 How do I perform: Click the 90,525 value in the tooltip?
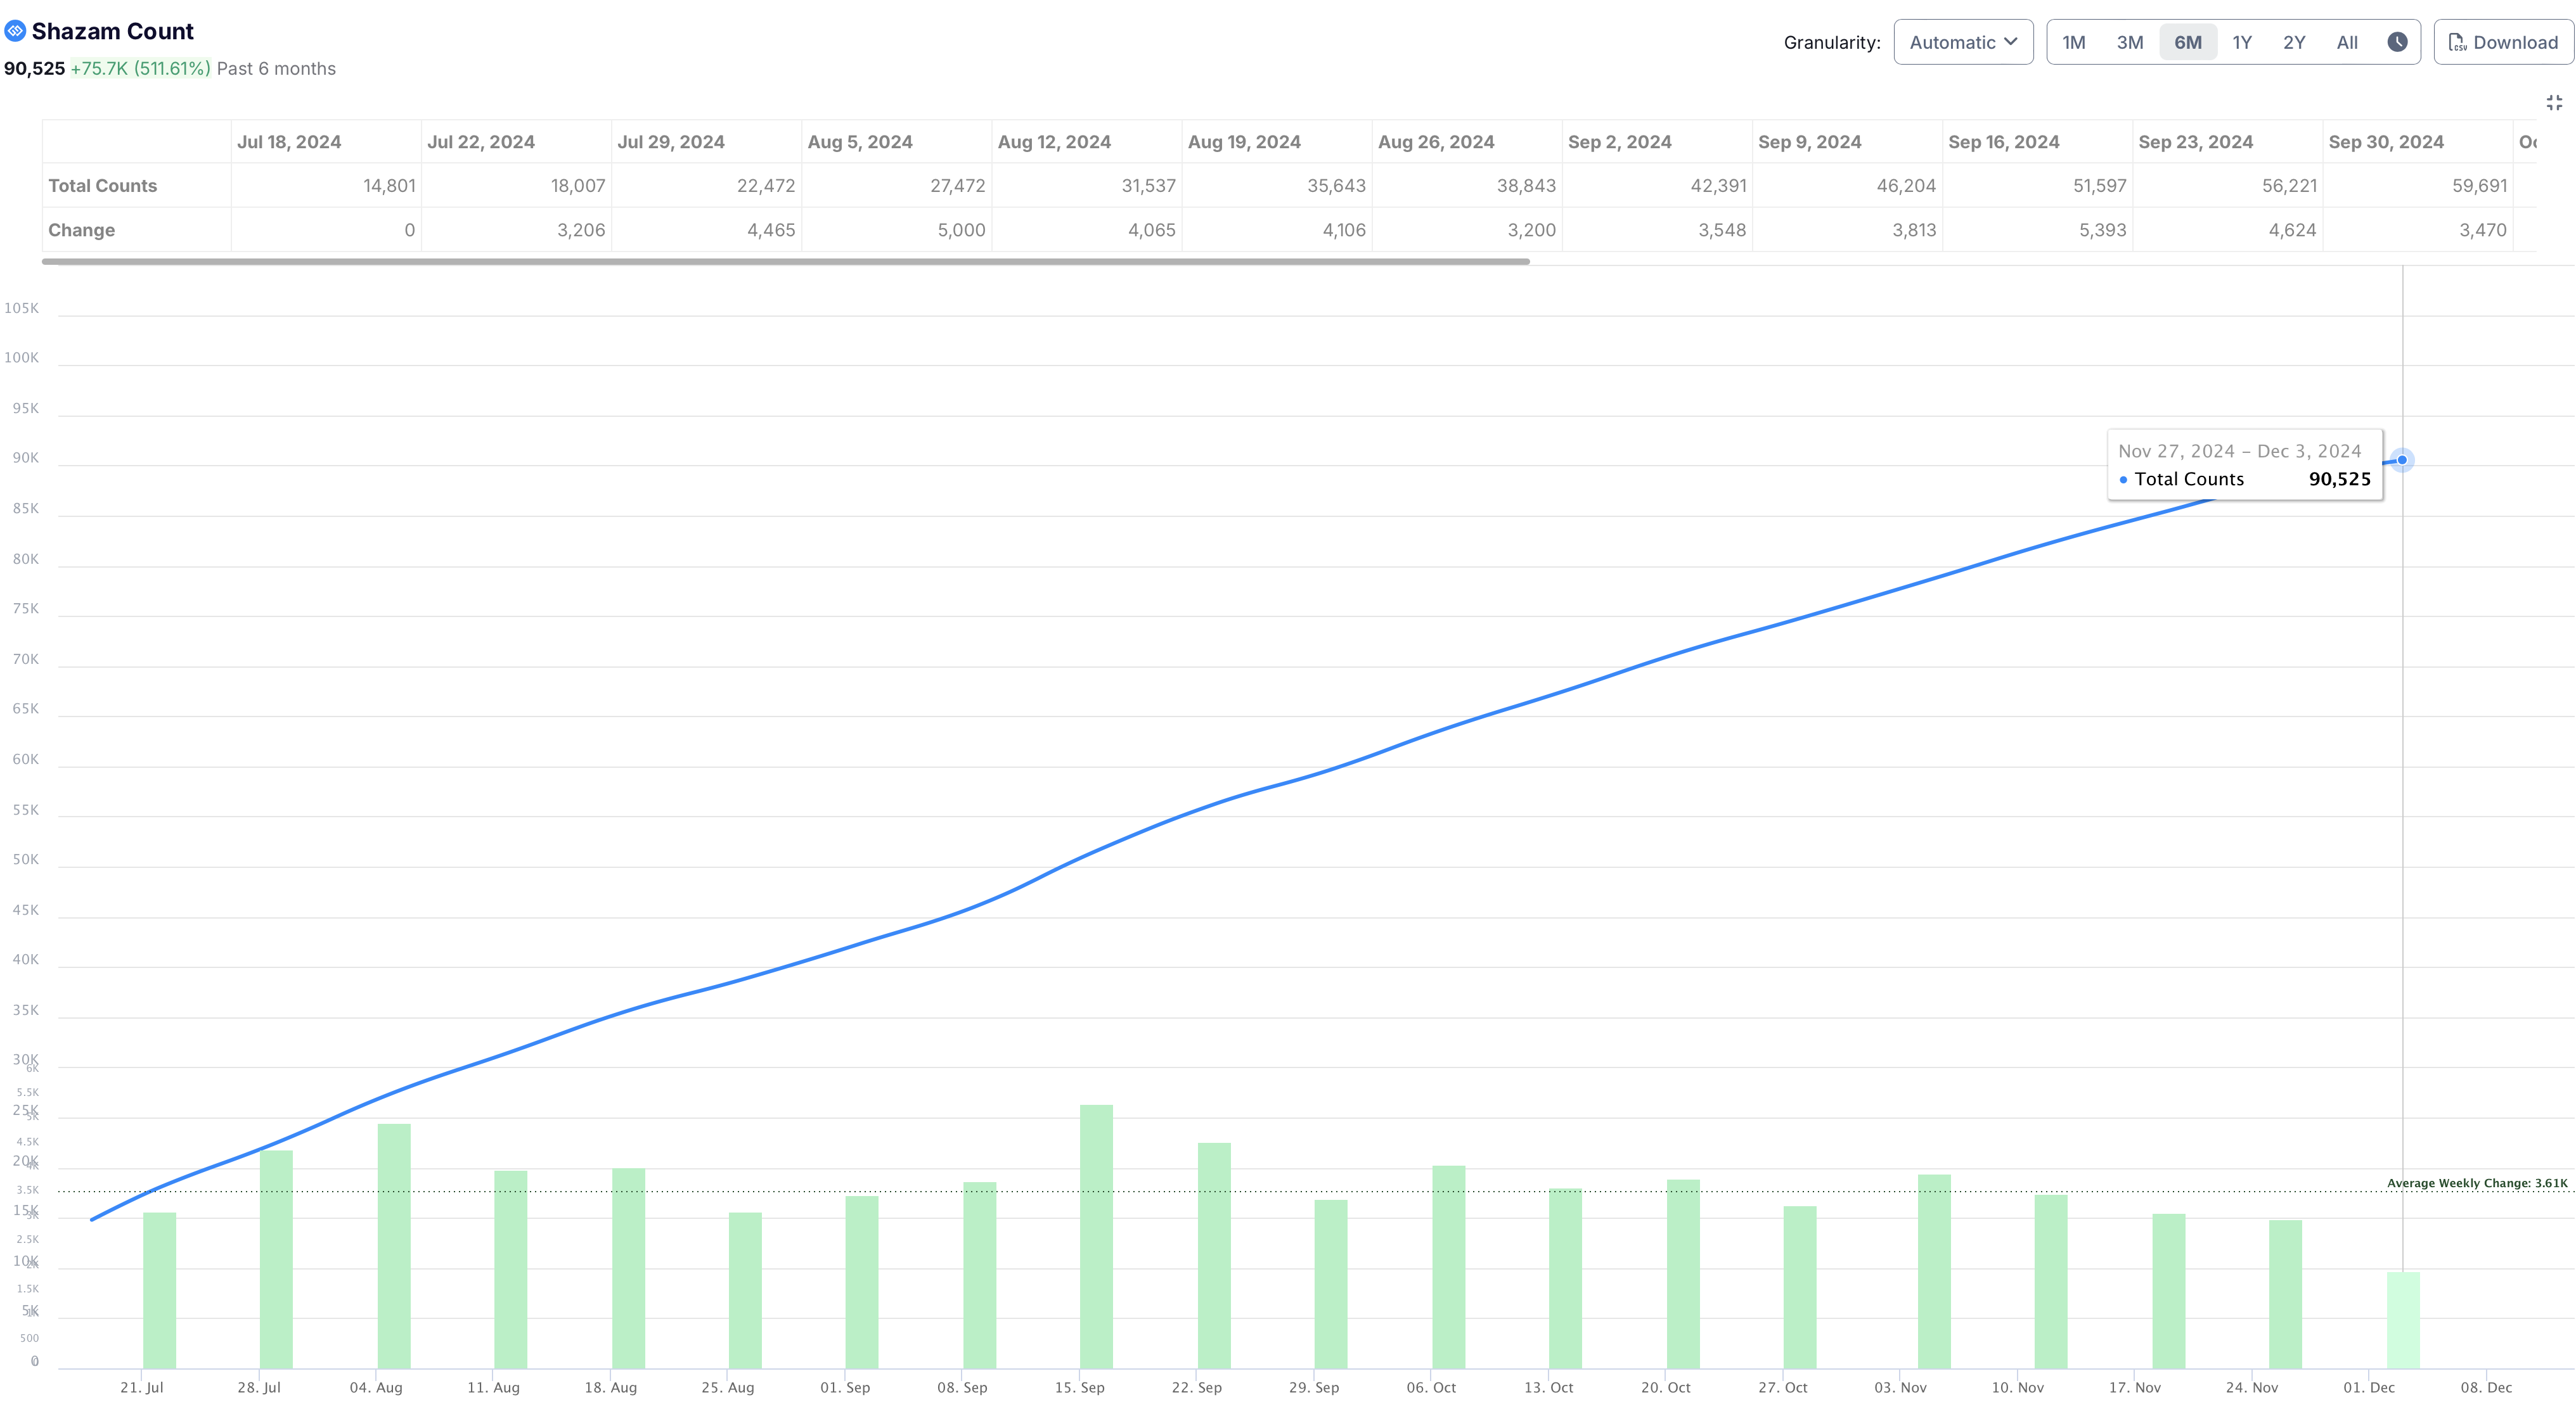2339,479
